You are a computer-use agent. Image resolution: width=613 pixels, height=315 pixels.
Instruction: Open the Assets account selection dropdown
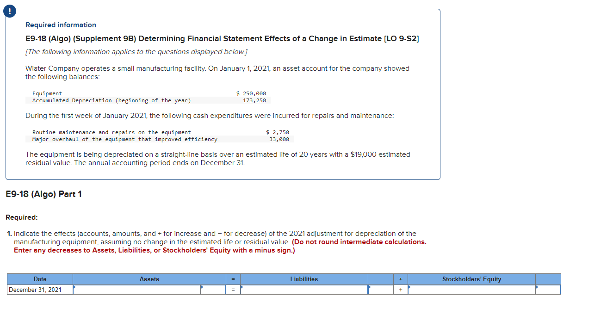point(136,289)
